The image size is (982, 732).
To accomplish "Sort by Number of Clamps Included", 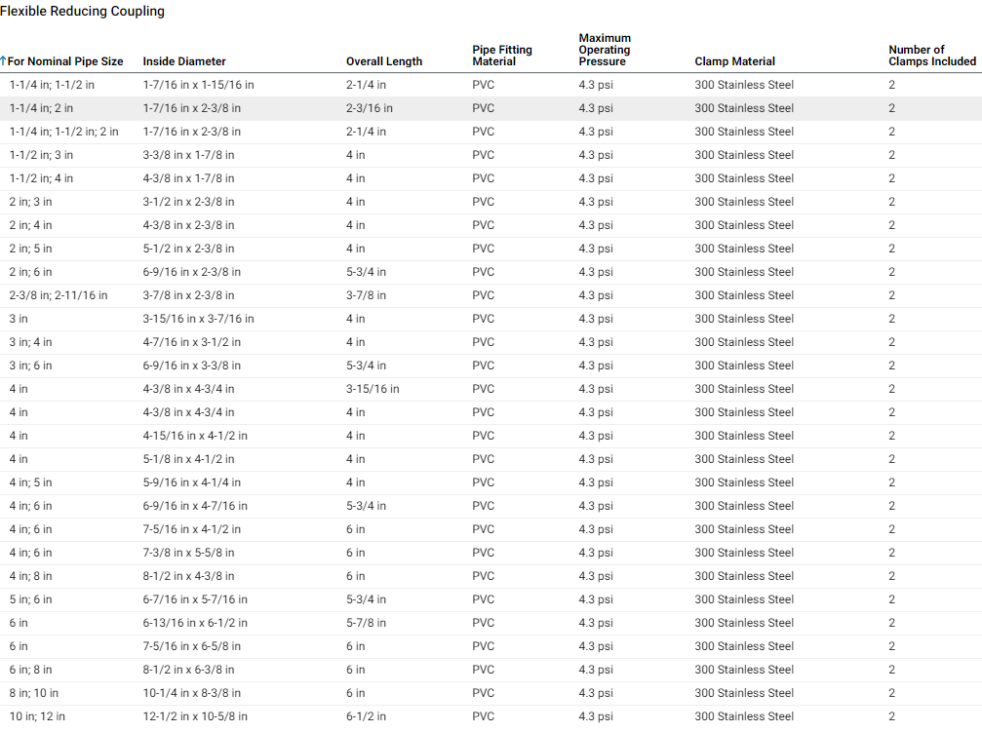I will coord(931,56).
